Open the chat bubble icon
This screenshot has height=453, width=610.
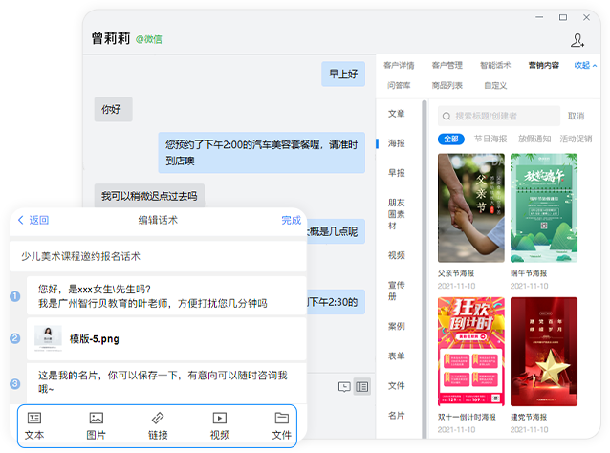(344, 387)
